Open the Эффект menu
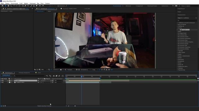The image size is (199, 111). (26, 3)
